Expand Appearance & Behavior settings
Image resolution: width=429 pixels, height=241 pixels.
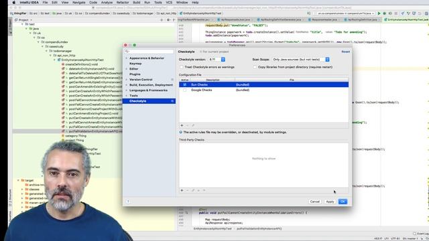127,58
